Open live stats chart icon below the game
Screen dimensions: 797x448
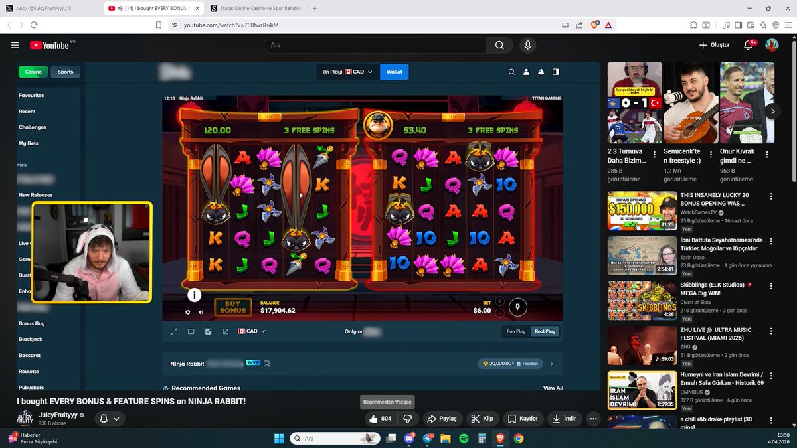208,331
